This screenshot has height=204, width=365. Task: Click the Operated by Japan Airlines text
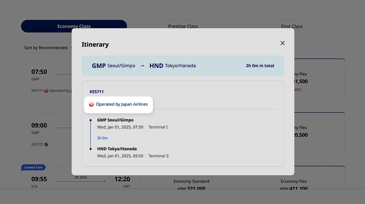tap(122, 104)
